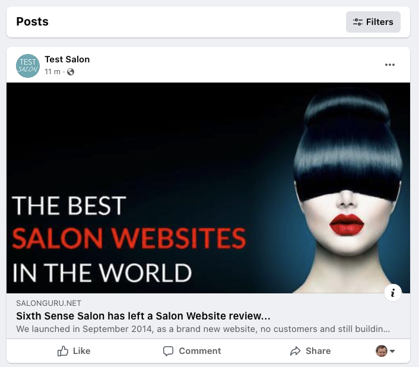The image size is (419, 367).
Task: Open the SALONGURU.NET source link
Action: (x=49, y=303)
